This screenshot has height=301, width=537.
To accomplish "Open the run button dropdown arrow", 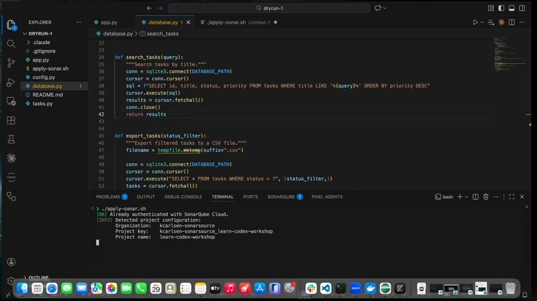I will (482, 22).
